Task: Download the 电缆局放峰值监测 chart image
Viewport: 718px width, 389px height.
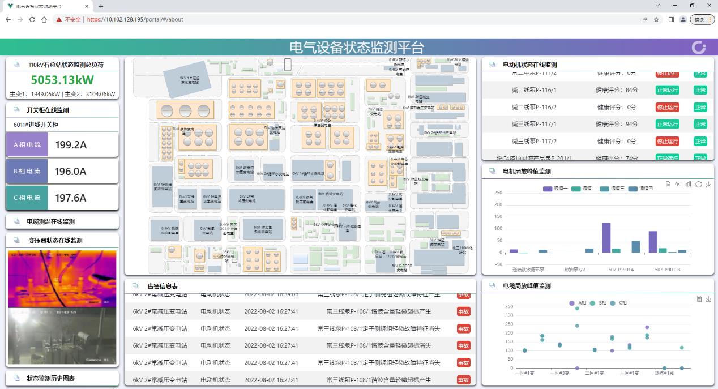Action: coord(708,299)
